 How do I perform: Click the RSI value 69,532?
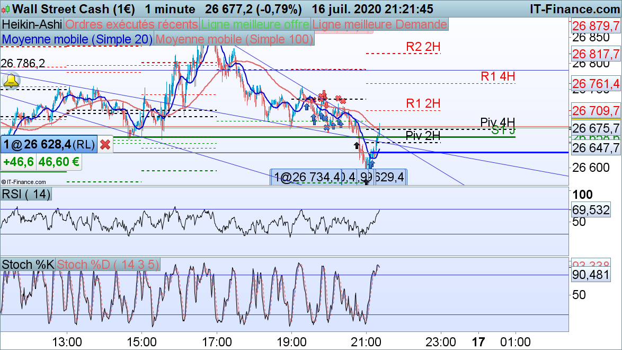pyautogui.click(x=591, y=210)
